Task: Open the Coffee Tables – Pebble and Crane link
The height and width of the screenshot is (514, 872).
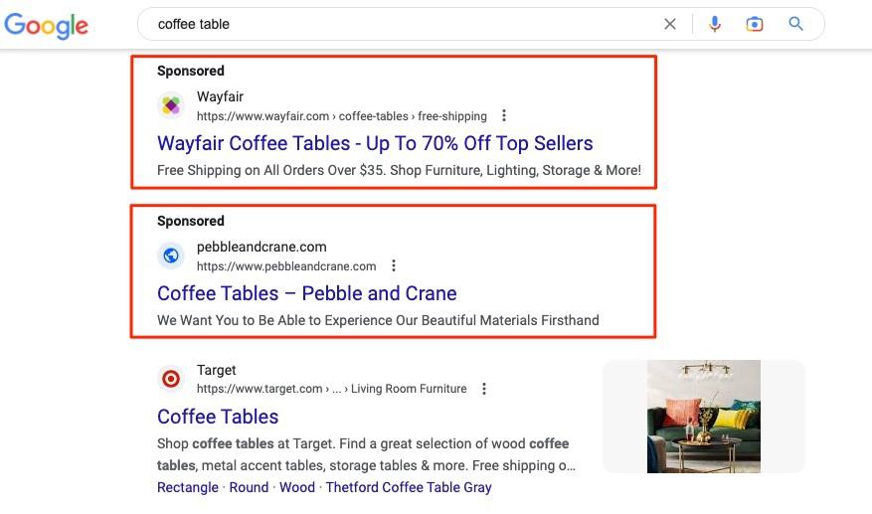Action: tap(306, 293)
